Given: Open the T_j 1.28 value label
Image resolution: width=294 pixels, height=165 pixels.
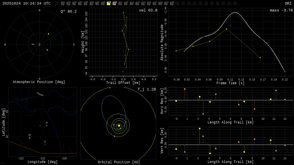Looking at the screenshot, I should [146, 89].
